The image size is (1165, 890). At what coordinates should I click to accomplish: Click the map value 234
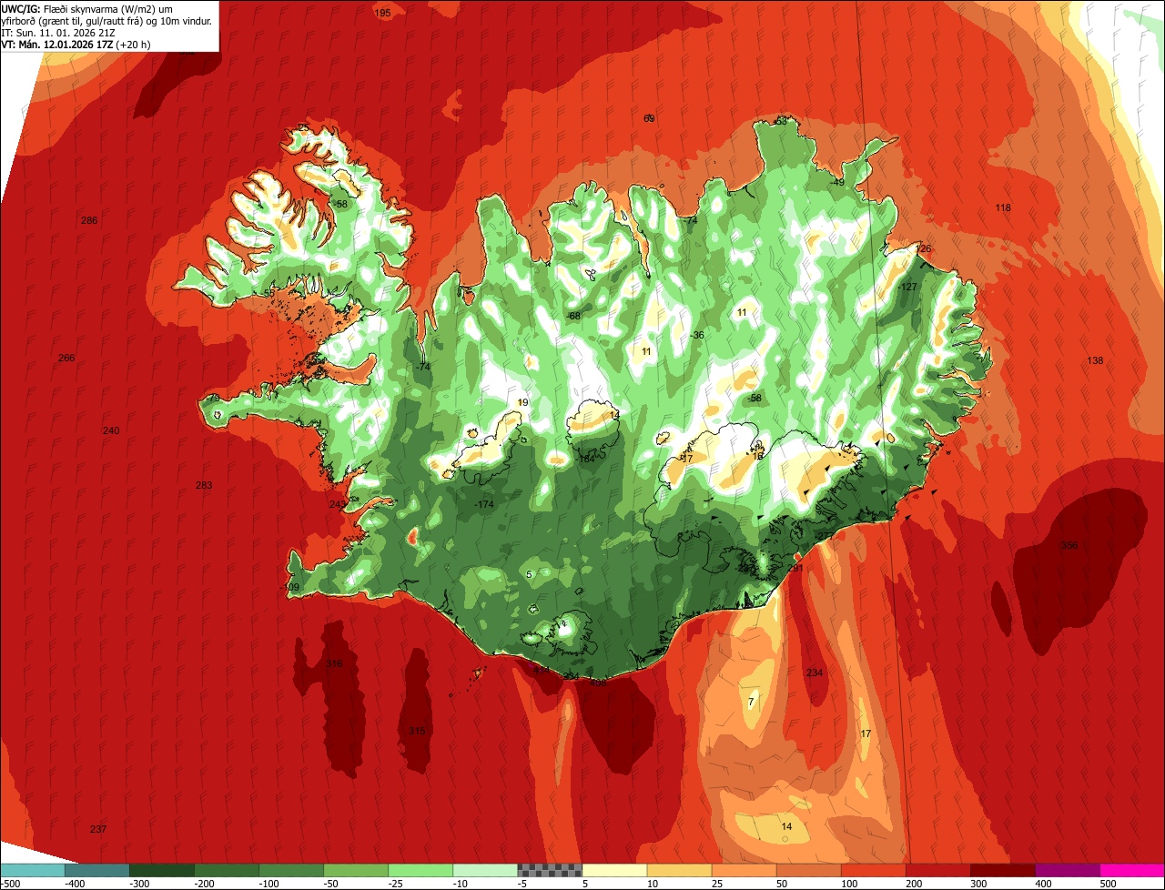pos(815,673)
